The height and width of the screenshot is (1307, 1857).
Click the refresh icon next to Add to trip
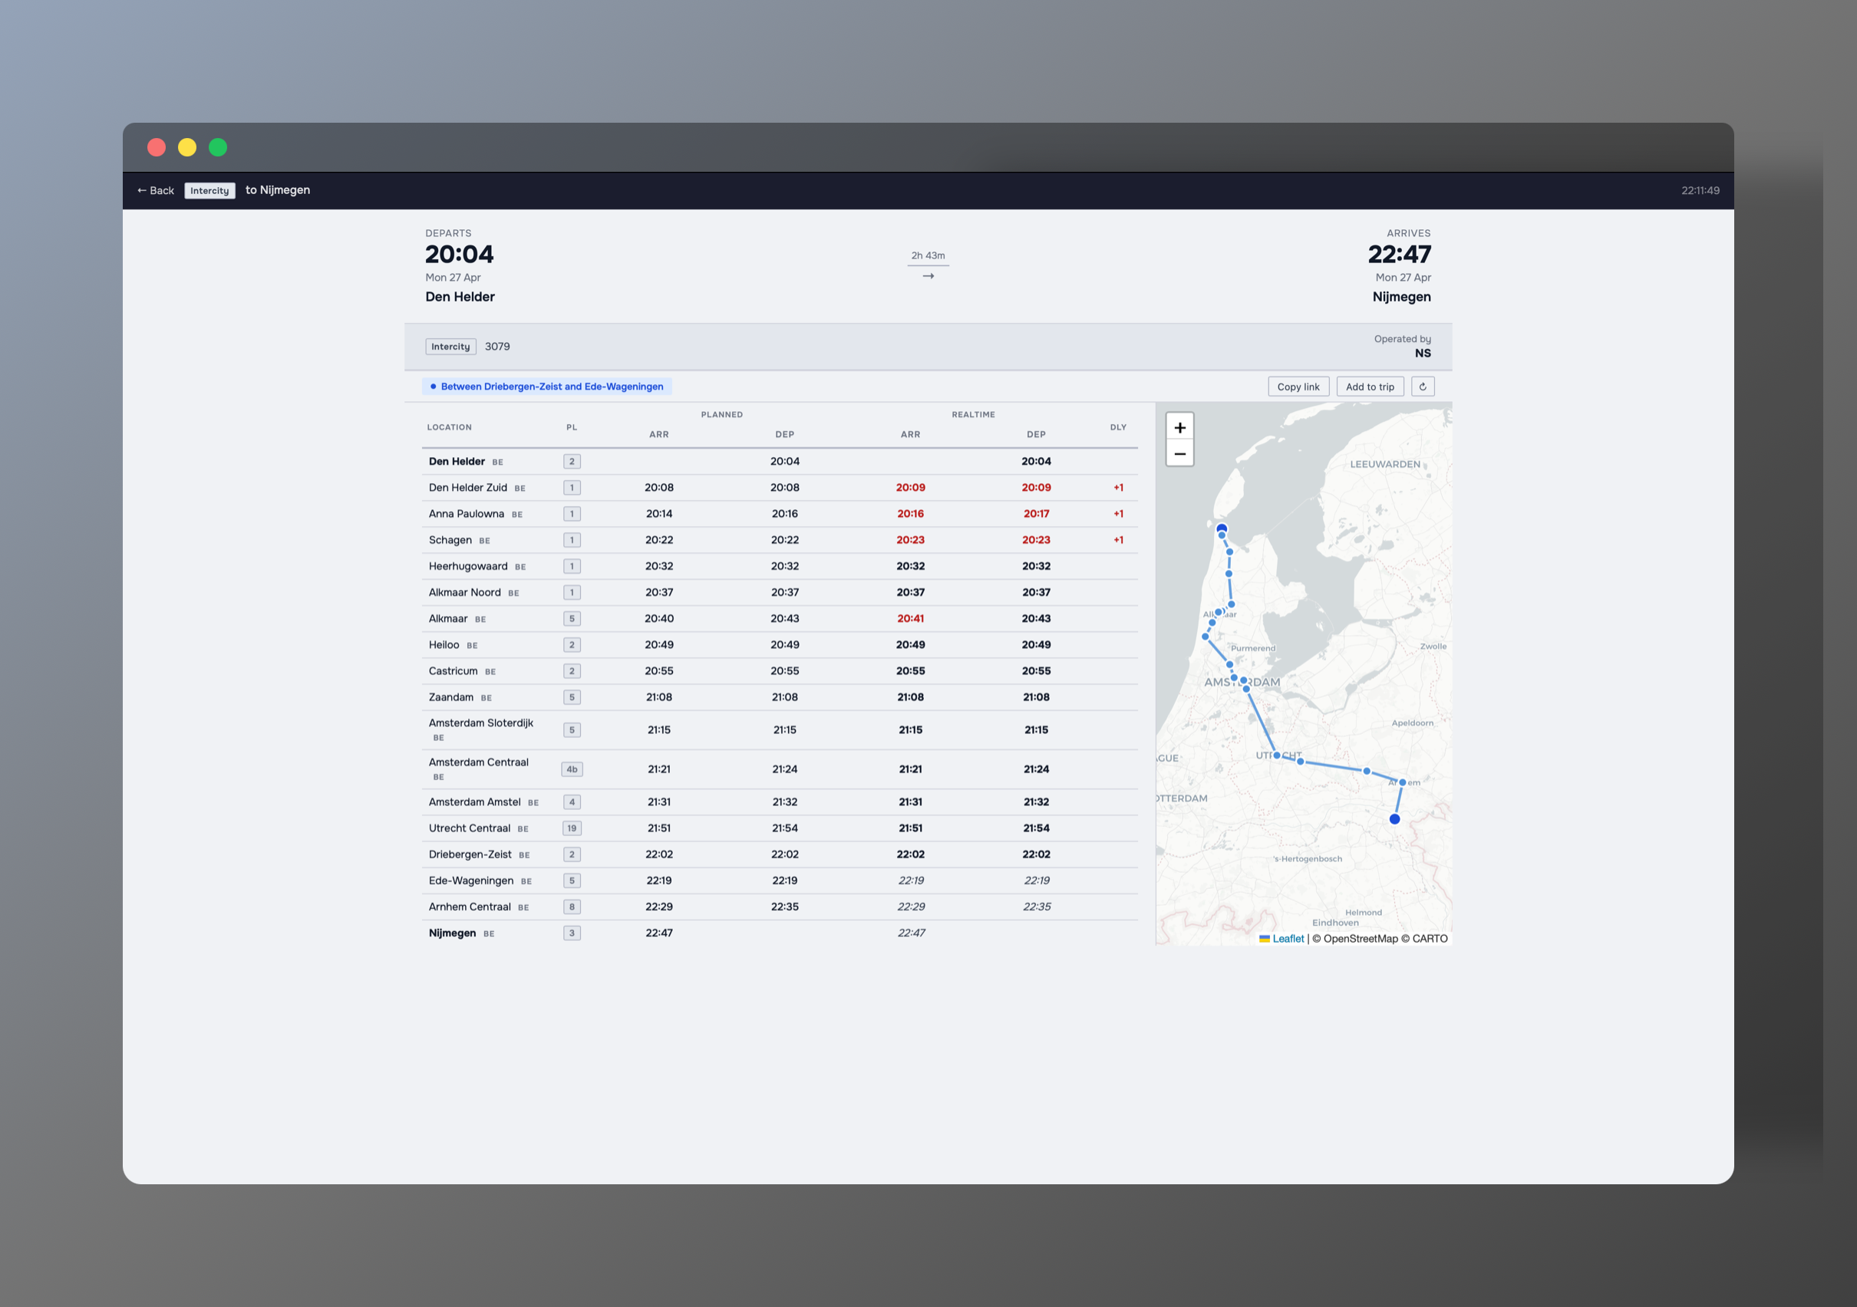tap(1422, 387)
